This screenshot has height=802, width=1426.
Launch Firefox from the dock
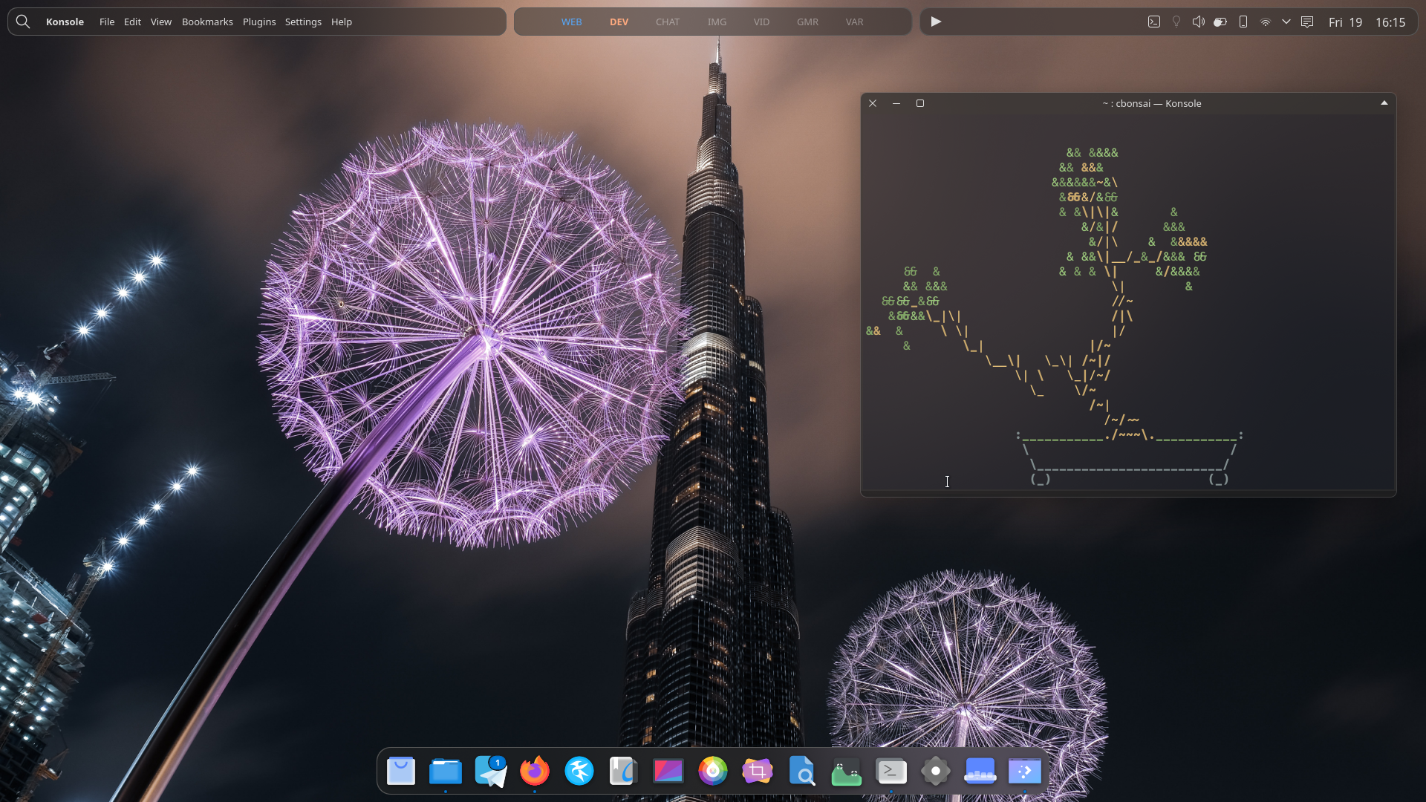click(535, 771)
